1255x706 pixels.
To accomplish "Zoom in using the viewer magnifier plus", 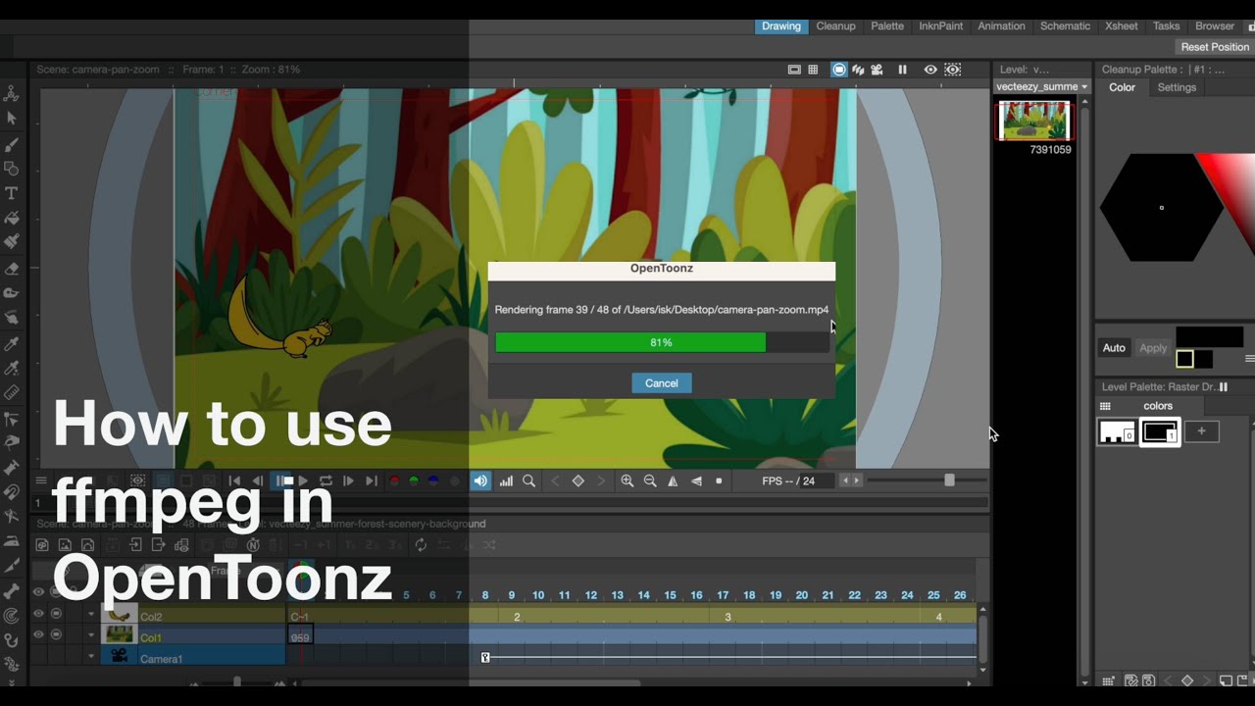I will [627, 480].
